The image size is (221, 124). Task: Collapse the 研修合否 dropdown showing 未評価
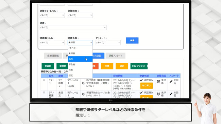pos(80,43)
